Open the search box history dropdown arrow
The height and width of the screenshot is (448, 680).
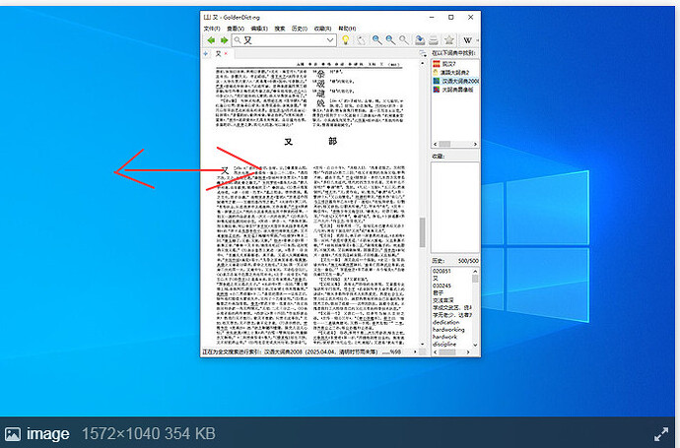click(x=330, y=40)
